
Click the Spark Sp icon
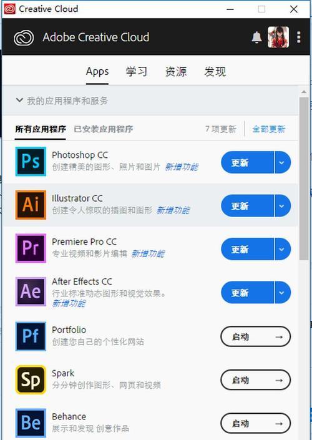point(31,379)
